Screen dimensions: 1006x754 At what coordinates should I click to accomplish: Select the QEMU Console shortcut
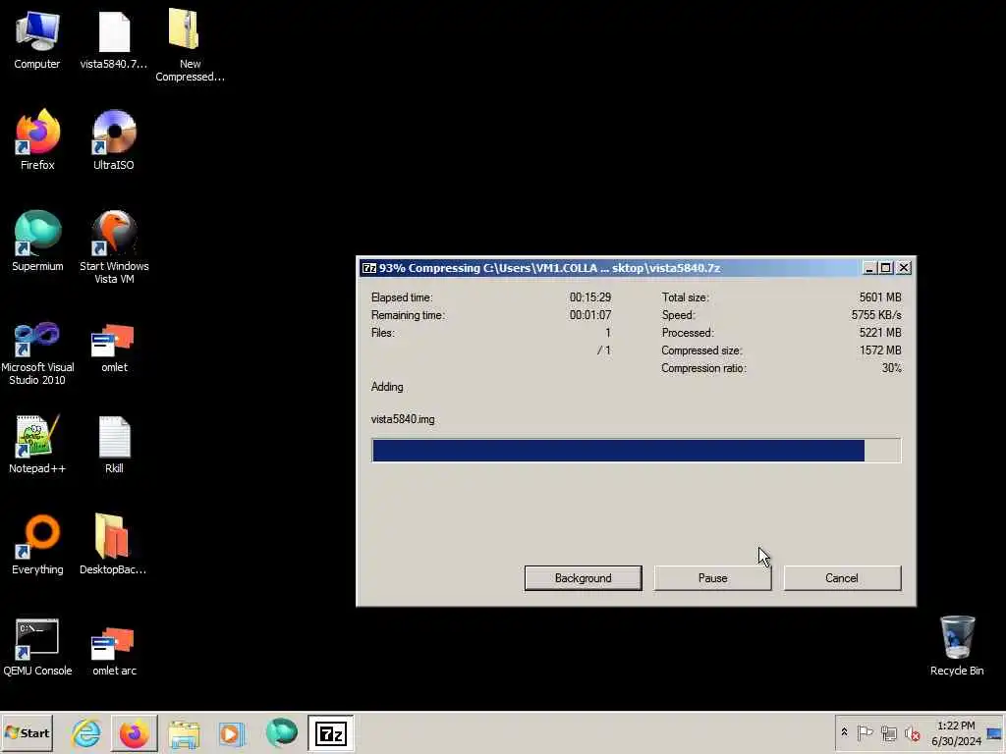click(37, 646)
